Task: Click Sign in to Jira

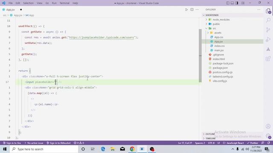Action: pyautogui.click(x=12, y=143)
